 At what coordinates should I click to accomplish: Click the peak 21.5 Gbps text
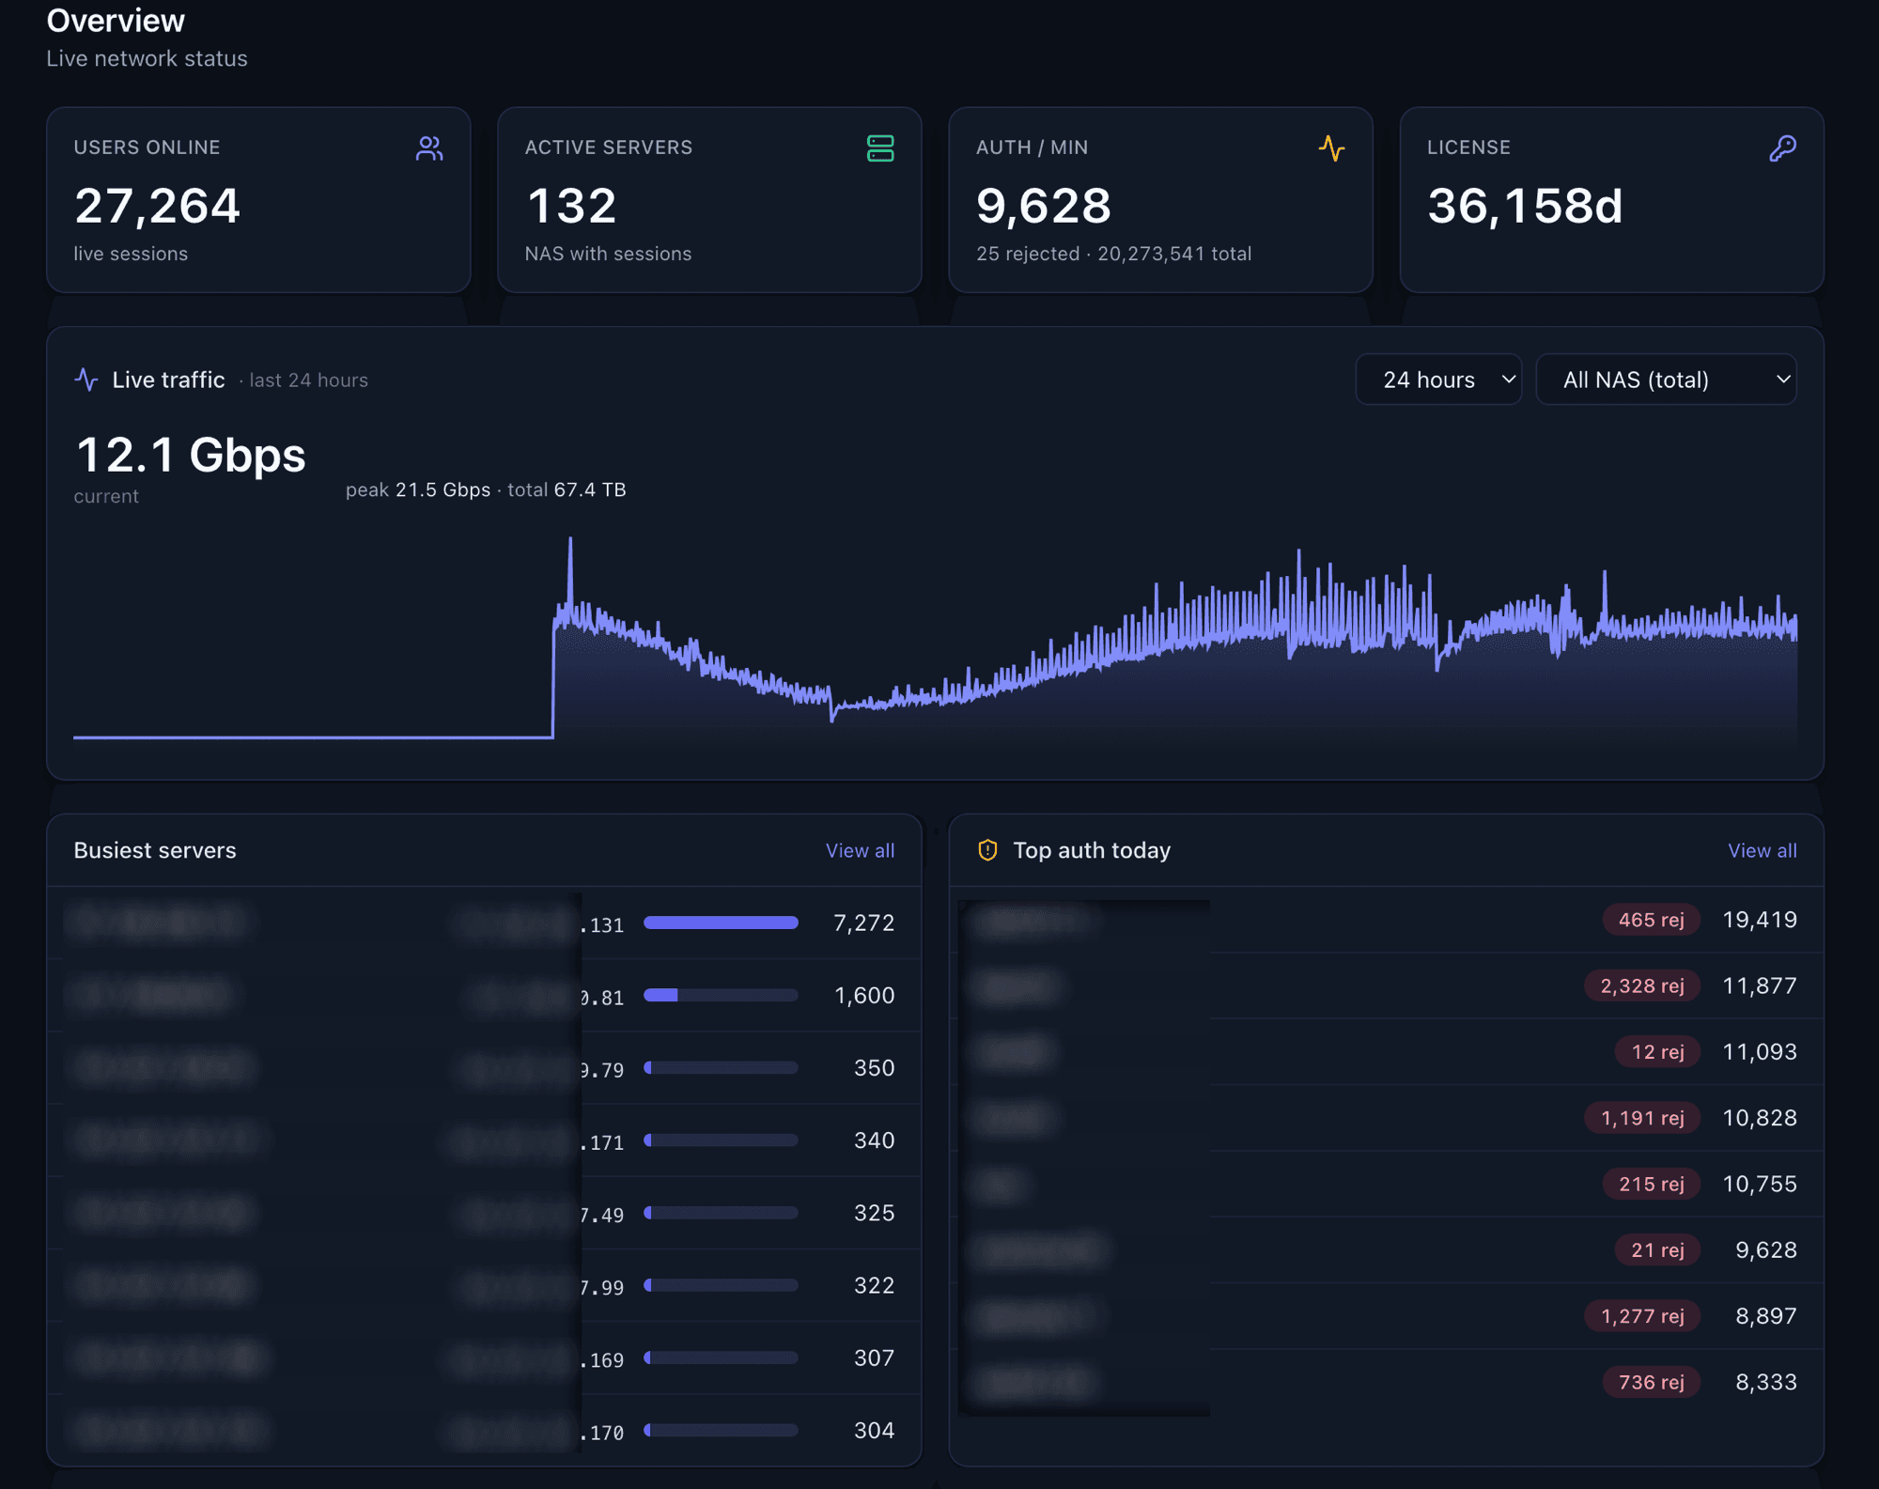418,489
